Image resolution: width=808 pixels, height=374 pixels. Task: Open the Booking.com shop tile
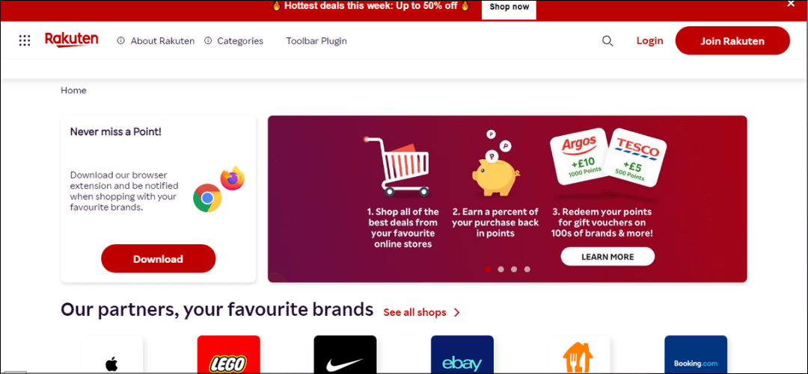click(x=696, y=355)
